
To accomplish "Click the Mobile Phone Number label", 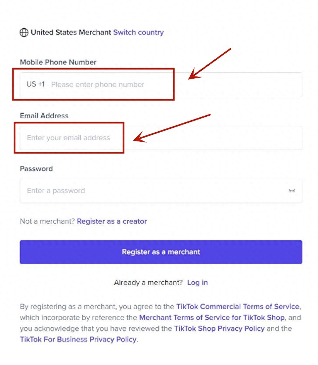I will 58,62.
